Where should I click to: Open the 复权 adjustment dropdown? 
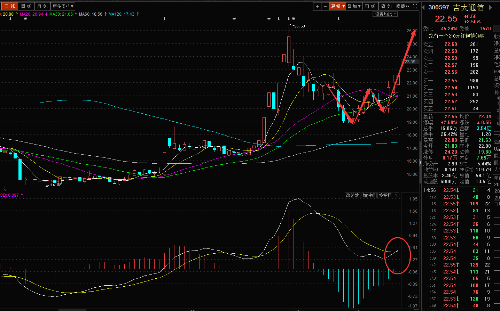pos(338,6)
